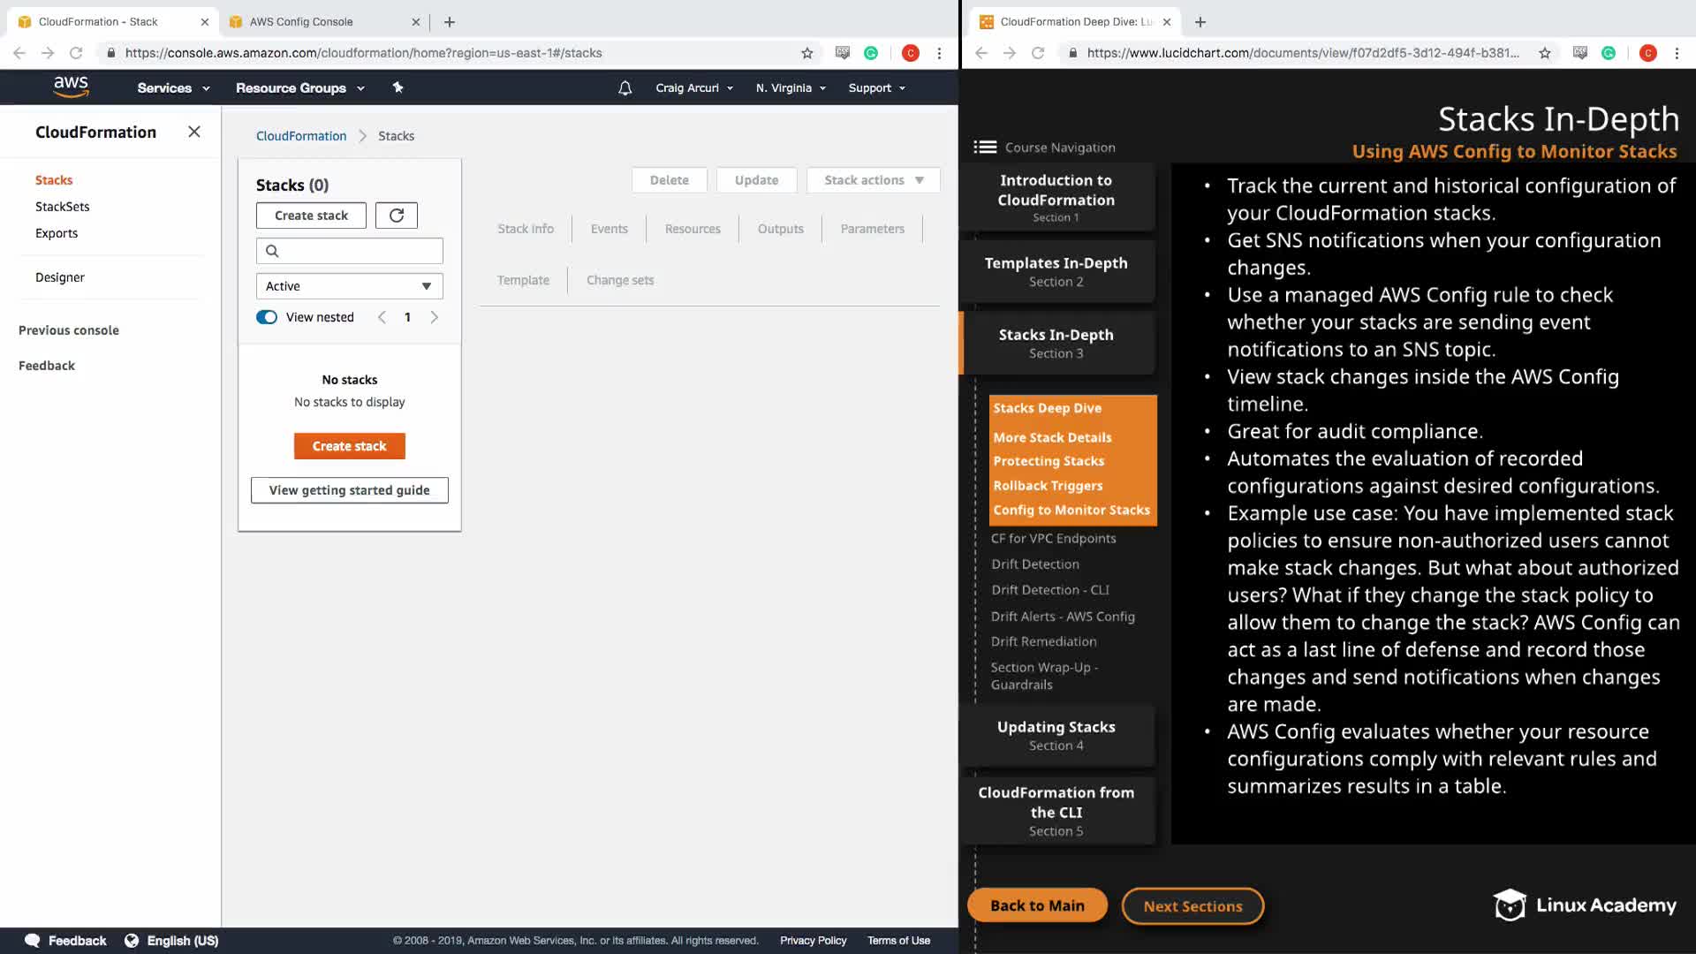Open the N. Virginia region selector
This screenshot has width=1696, height=954.
[791, 88]
